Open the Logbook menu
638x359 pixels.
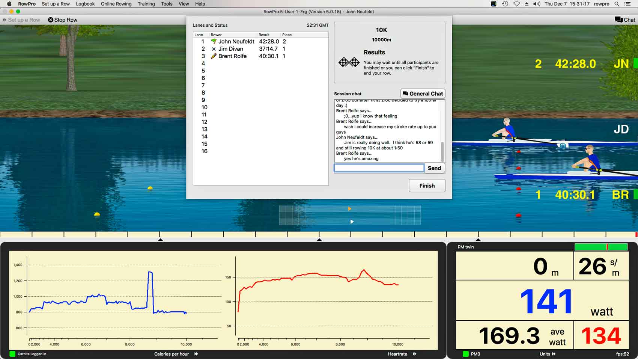(x=85, y=4)
